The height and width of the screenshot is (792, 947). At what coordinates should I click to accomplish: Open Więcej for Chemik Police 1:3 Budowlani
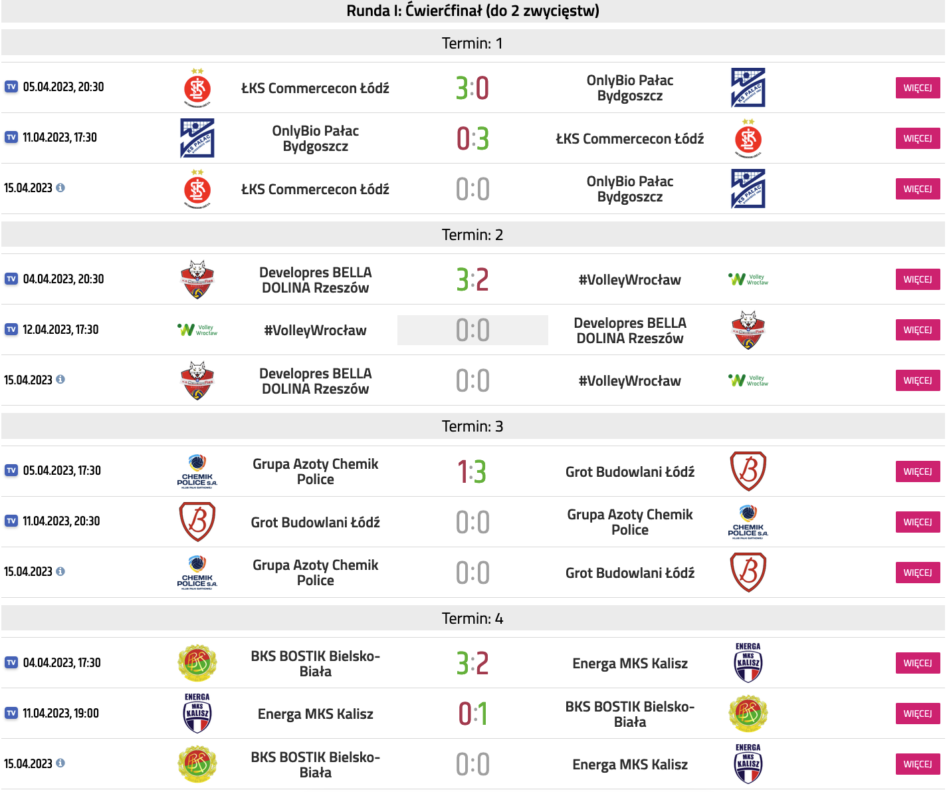click(917, 471)
